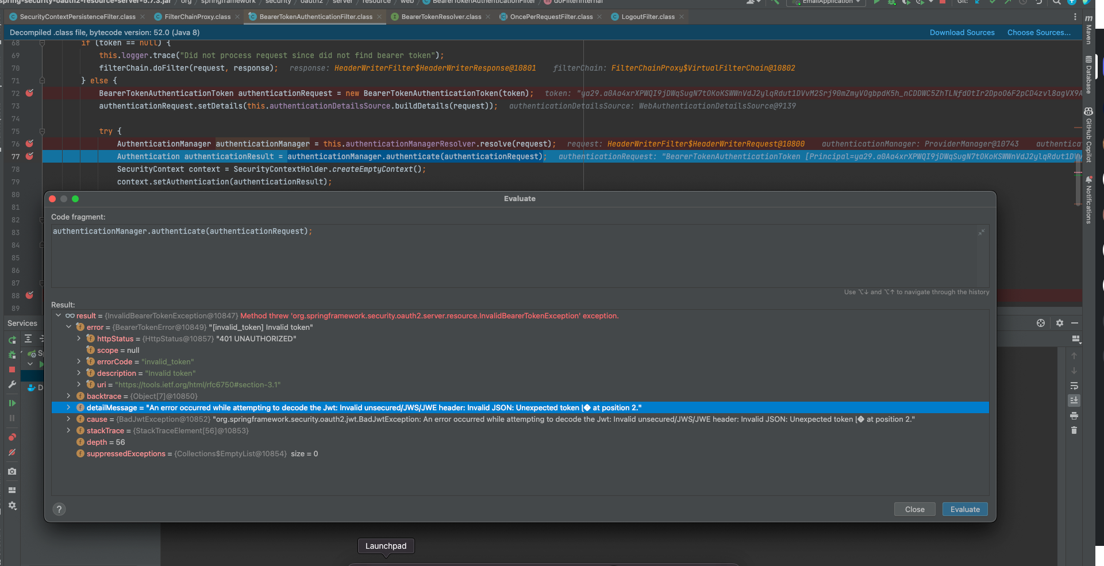Open GitHub Copilot sidebar panel
This screenshot has width=1104, height=566.
coord(1089,131)
